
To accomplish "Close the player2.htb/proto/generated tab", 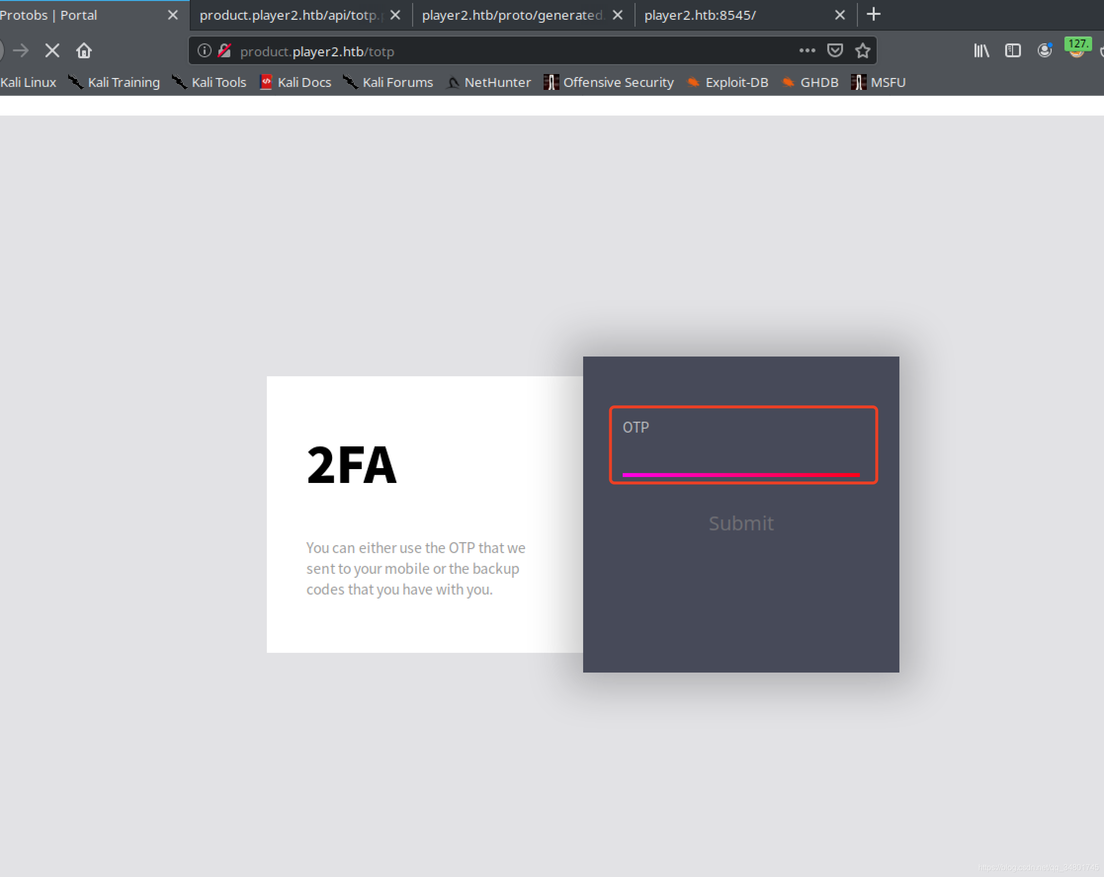I will point(618,15).
